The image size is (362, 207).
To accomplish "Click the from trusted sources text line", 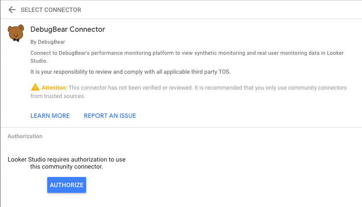I will point(58,96).
